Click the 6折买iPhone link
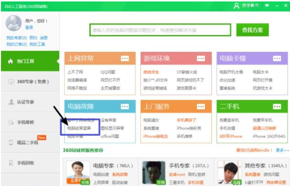 pyautogui.click(x=231, y=136)
